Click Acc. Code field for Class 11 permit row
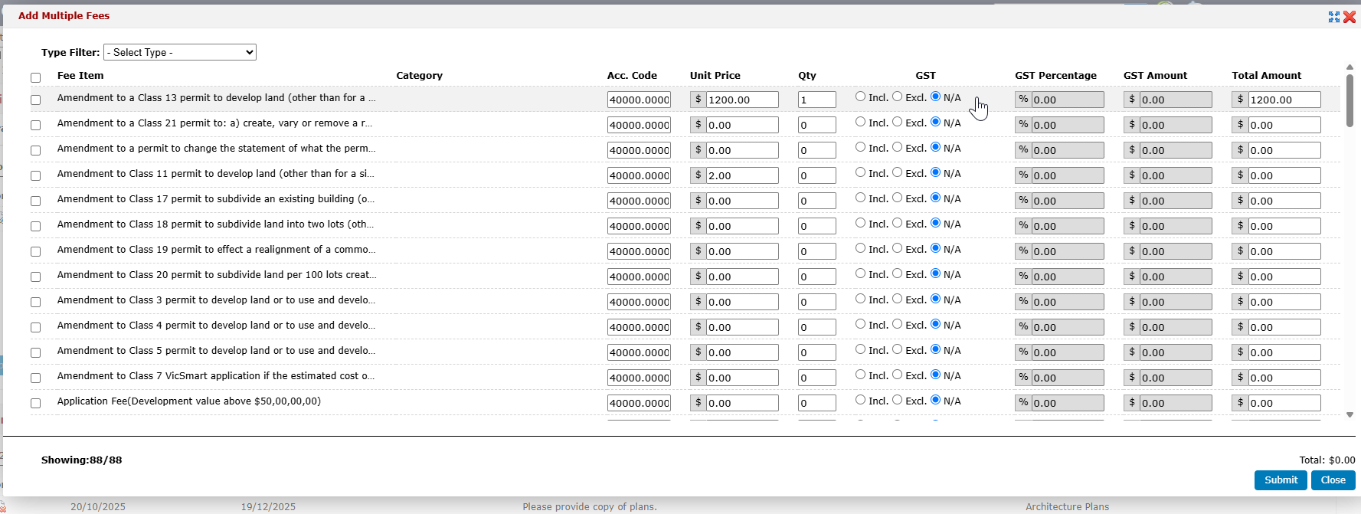The height and width of the screenshot is (514, 1361). (639, 175)
